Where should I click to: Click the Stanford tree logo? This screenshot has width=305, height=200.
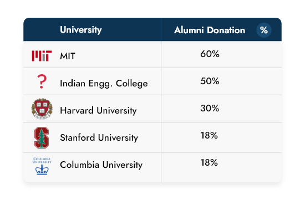click(42, 137)
